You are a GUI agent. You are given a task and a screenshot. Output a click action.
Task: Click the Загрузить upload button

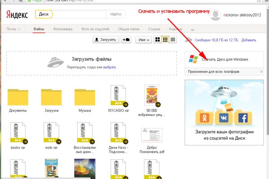(x=105, y=40)
